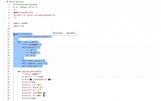161x101 pixels.
Task: Click the 'import sys' statement
Action: coord(19,26)
